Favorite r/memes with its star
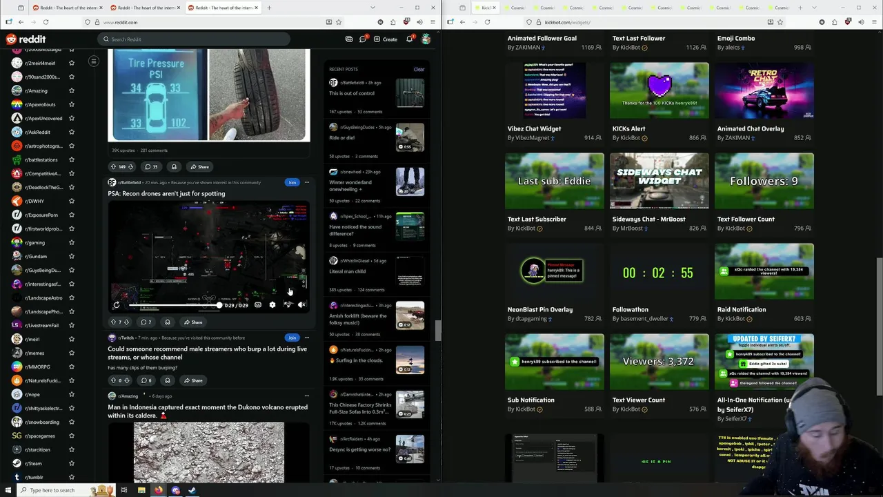883x497 pixels. pos(71,353)
